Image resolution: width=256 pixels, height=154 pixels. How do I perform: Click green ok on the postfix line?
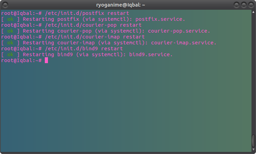click(x=10, y=19)
